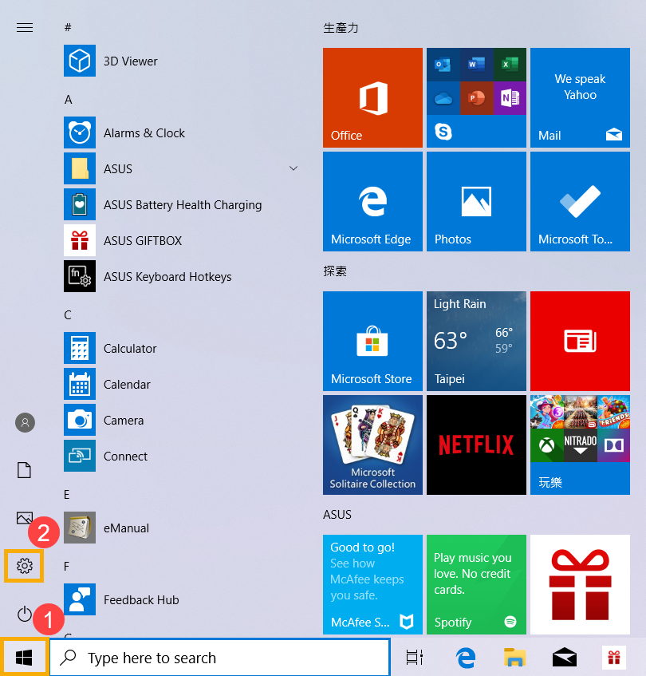Open ASUS GIFTBOX app icon in list
The width and height of the screenshot is (646, 676).
[x=80, y=240]
